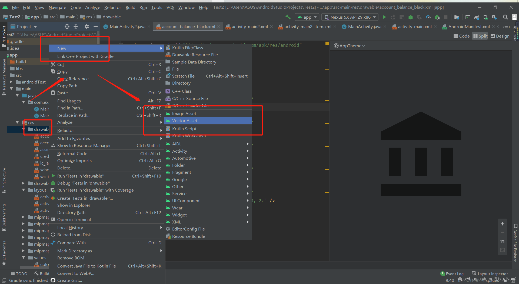Viewport: 519px width, 284px height.
Task: Switch editor to Code view
Action: (462, 36)
